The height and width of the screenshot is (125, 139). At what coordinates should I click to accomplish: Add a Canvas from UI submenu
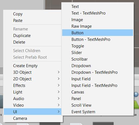click(x=97, y=92)
